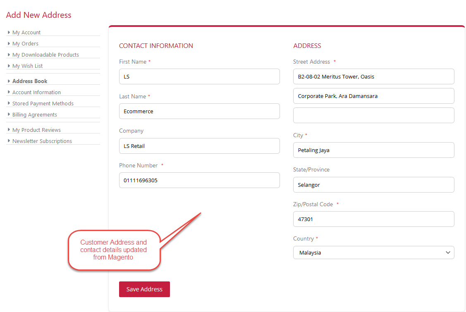Open Billing Agreements link
The height and width of the screenshot is (312, 466).
[34, 115]
